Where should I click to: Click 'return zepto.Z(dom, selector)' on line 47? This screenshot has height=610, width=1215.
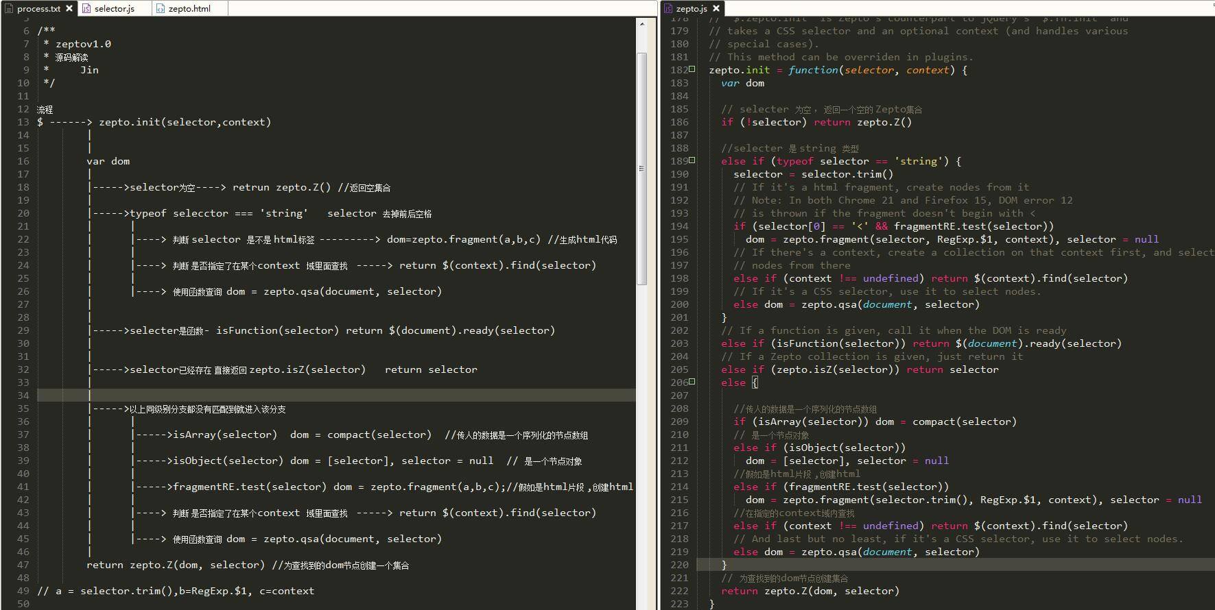176,565
